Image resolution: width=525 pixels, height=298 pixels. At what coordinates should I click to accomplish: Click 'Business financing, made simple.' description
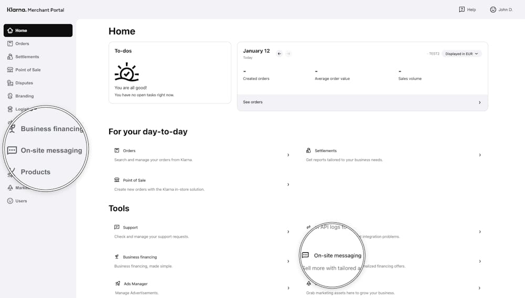143,266
